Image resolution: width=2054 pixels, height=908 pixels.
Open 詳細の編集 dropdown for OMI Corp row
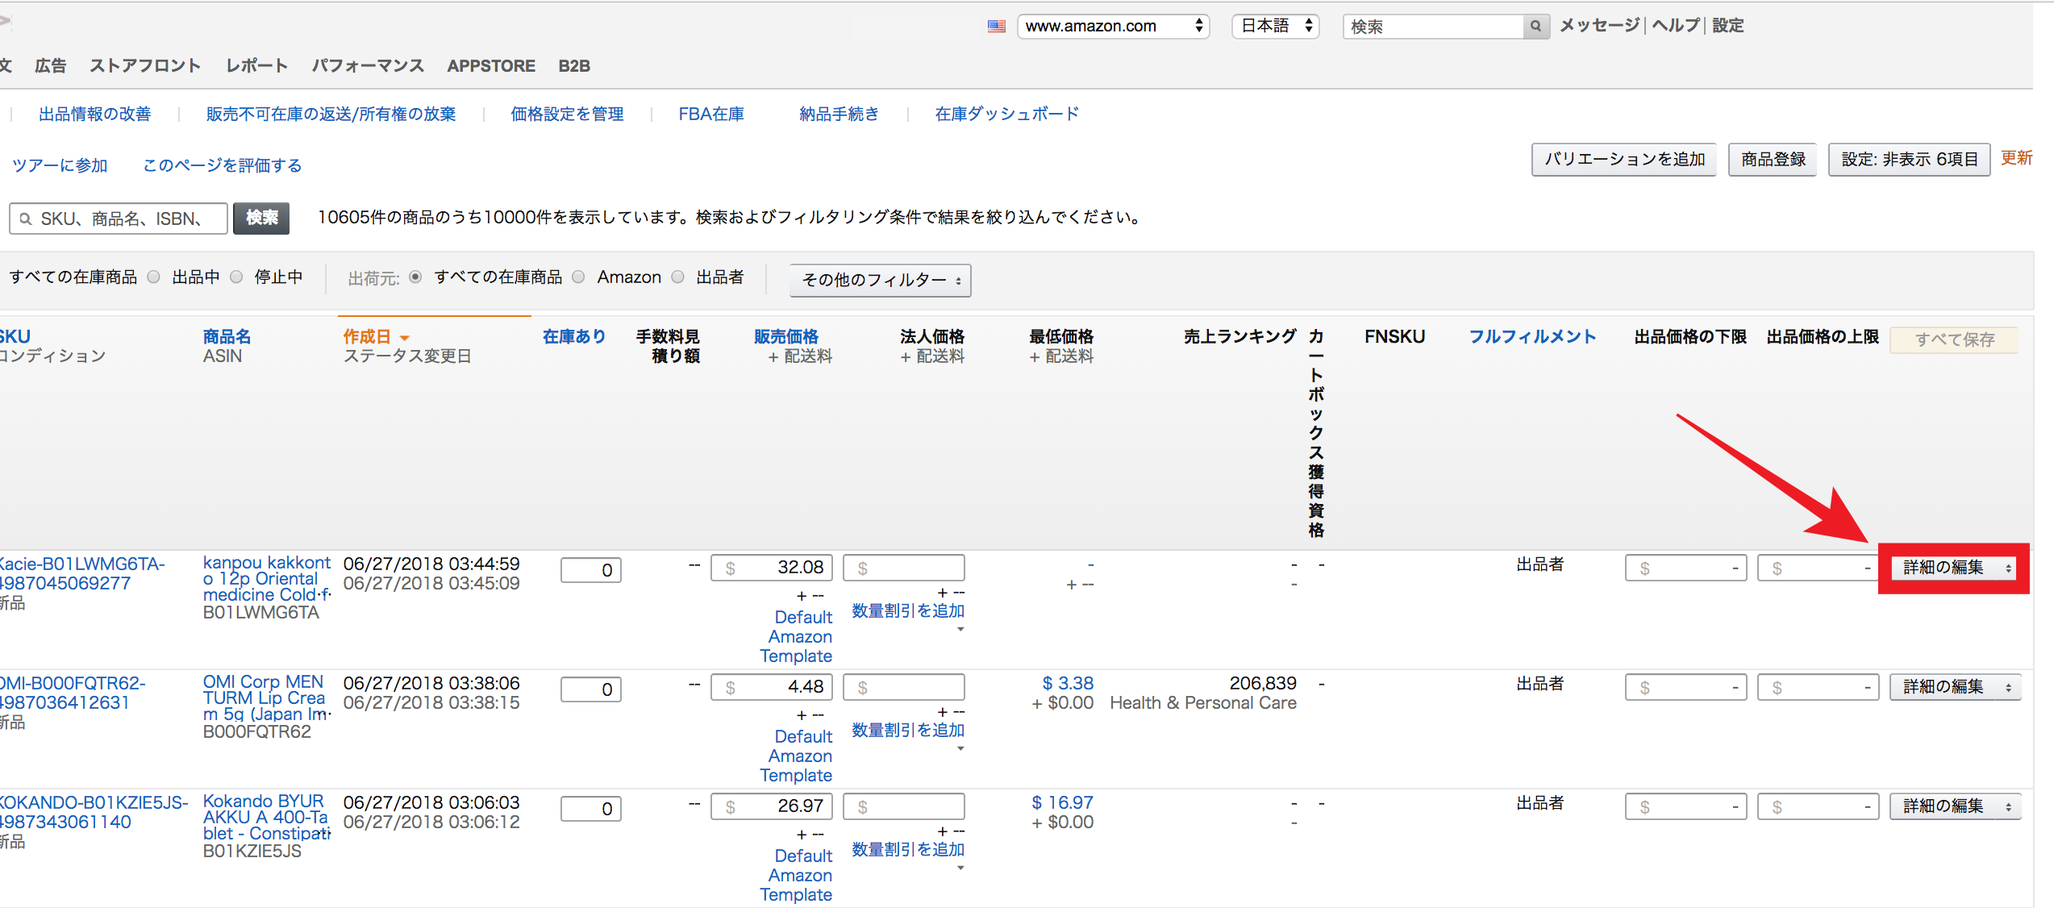click(x=1954, y=687)
